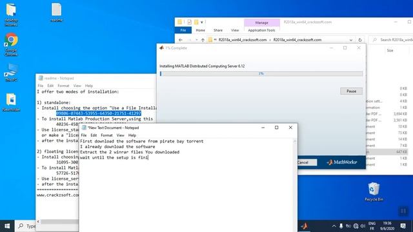Image resolution: width=413 pixels, height=232 pixels.
Task: Open the Recycle Bin
Action: [x=374, y=191]
